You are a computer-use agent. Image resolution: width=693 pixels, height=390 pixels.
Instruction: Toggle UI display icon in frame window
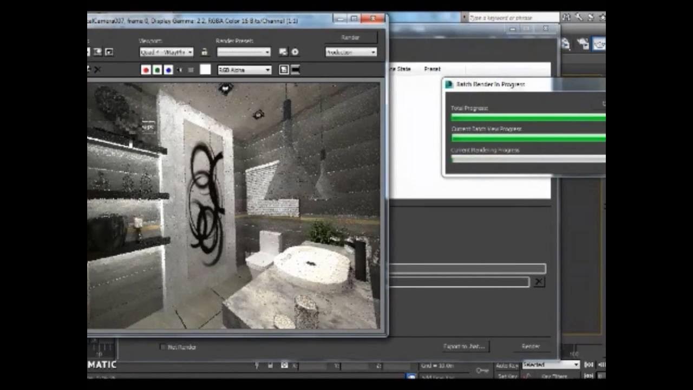tap(296, 70)
